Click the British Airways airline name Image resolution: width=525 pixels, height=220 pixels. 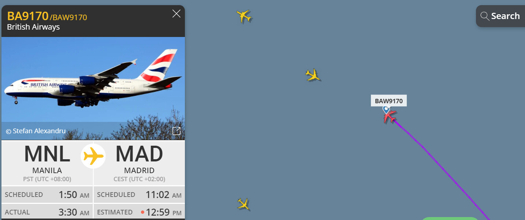33,27
